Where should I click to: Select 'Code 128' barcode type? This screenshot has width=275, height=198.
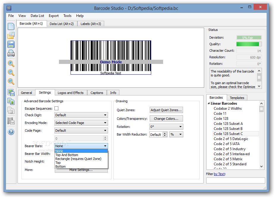[x=221, y=119]
